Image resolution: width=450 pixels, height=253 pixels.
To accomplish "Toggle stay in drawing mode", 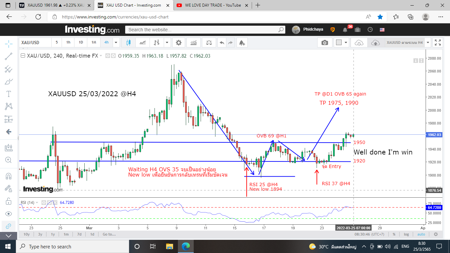I will point(9,188).
